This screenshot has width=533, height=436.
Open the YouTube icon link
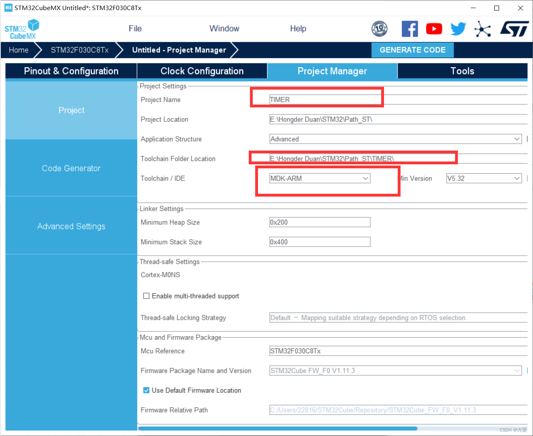[x=434, y=29]
